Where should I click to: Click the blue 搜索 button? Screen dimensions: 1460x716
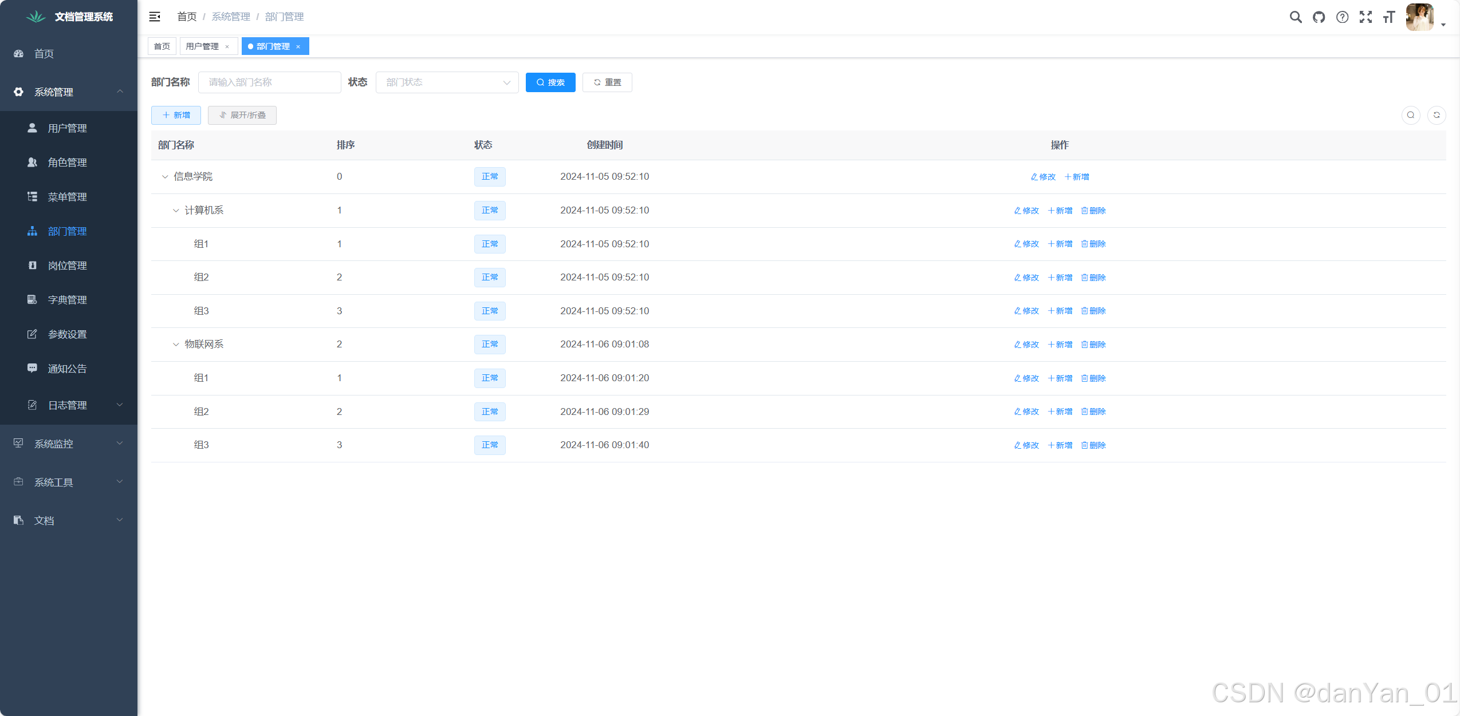coord(550,82)
